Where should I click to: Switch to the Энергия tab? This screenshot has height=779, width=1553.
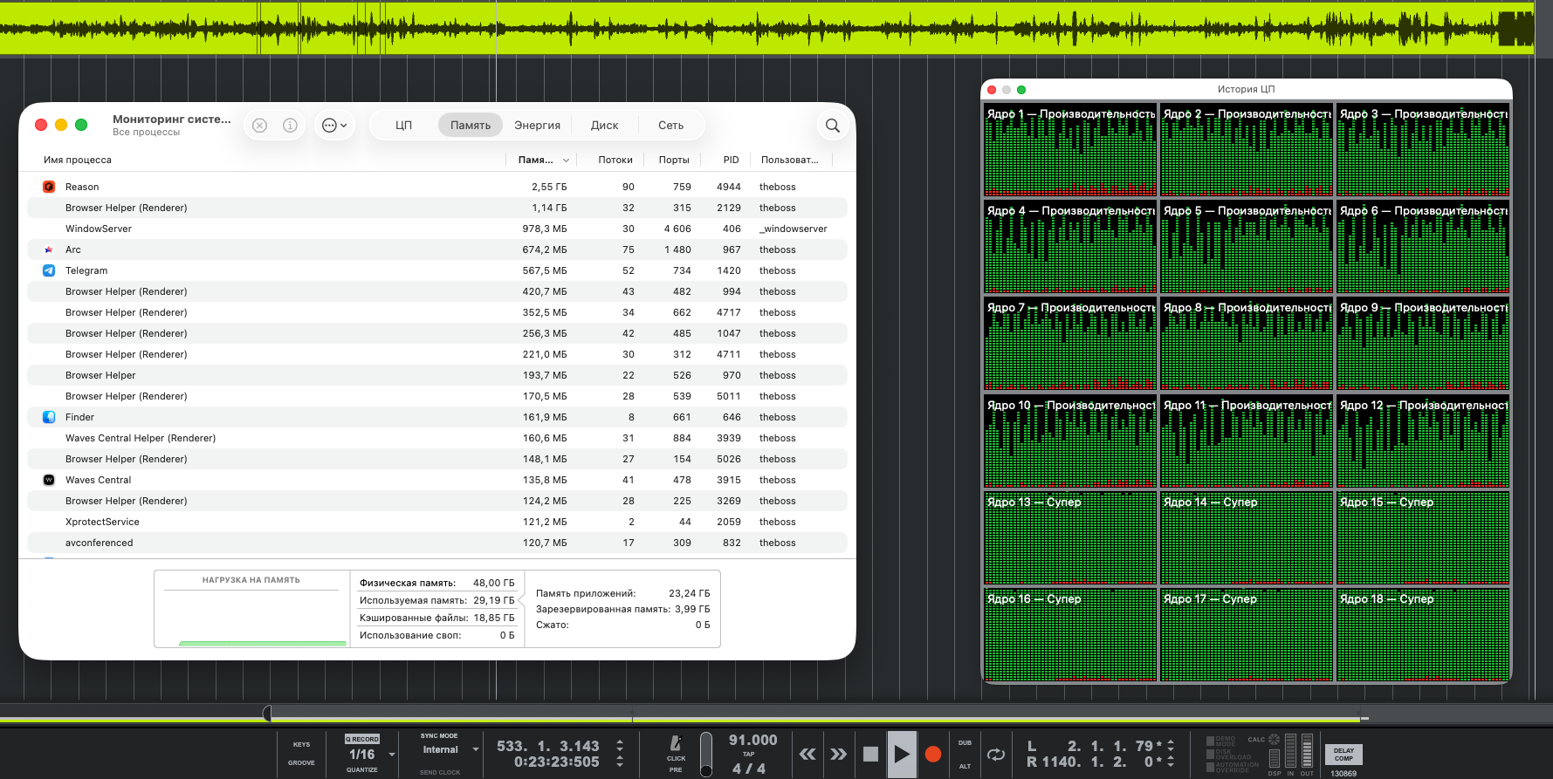(537, 126)
